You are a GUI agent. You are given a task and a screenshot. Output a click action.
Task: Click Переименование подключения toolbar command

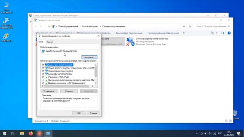163,33
